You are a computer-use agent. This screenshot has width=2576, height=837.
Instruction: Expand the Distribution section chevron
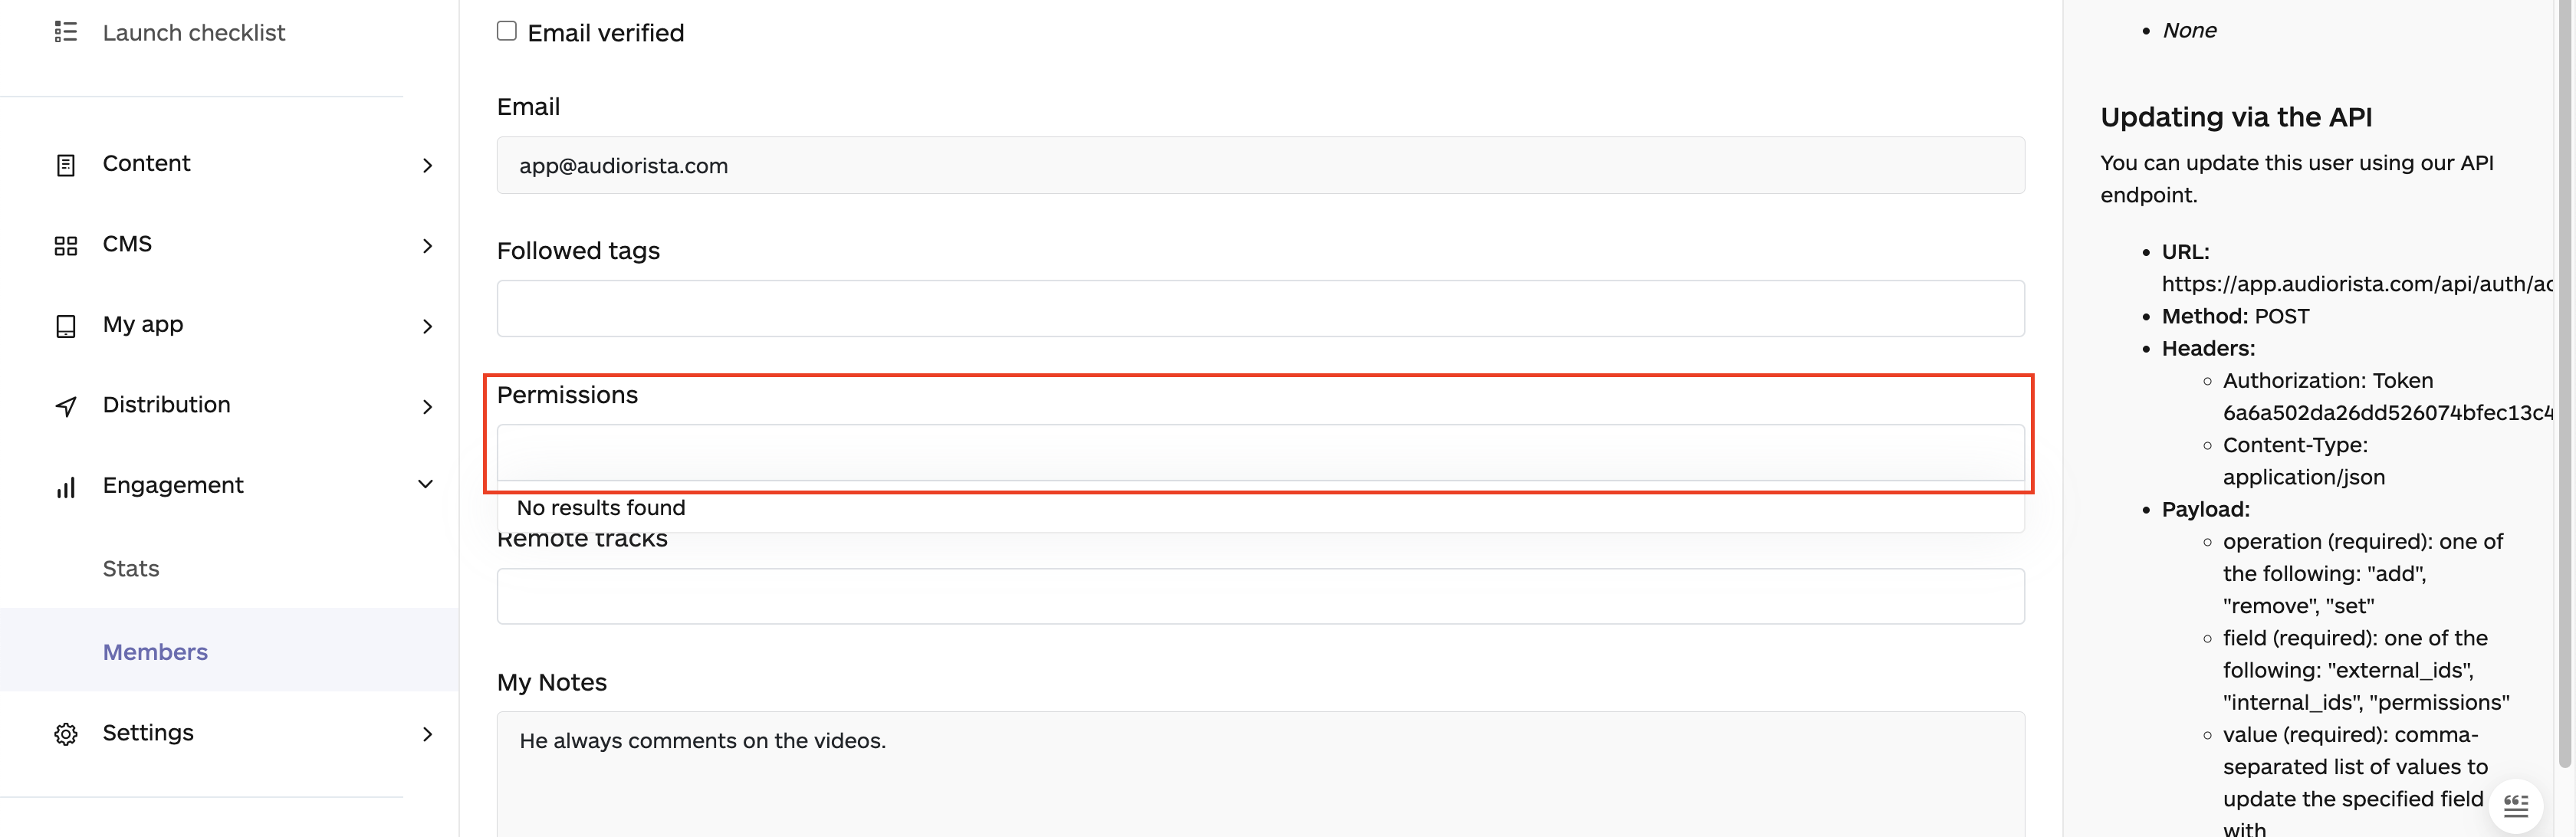pyautogui.click(x=427, y=407)
